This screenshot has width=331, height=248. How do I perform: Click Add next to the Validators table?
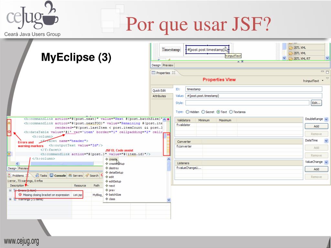pyautogui.click(x=316, y=126)
